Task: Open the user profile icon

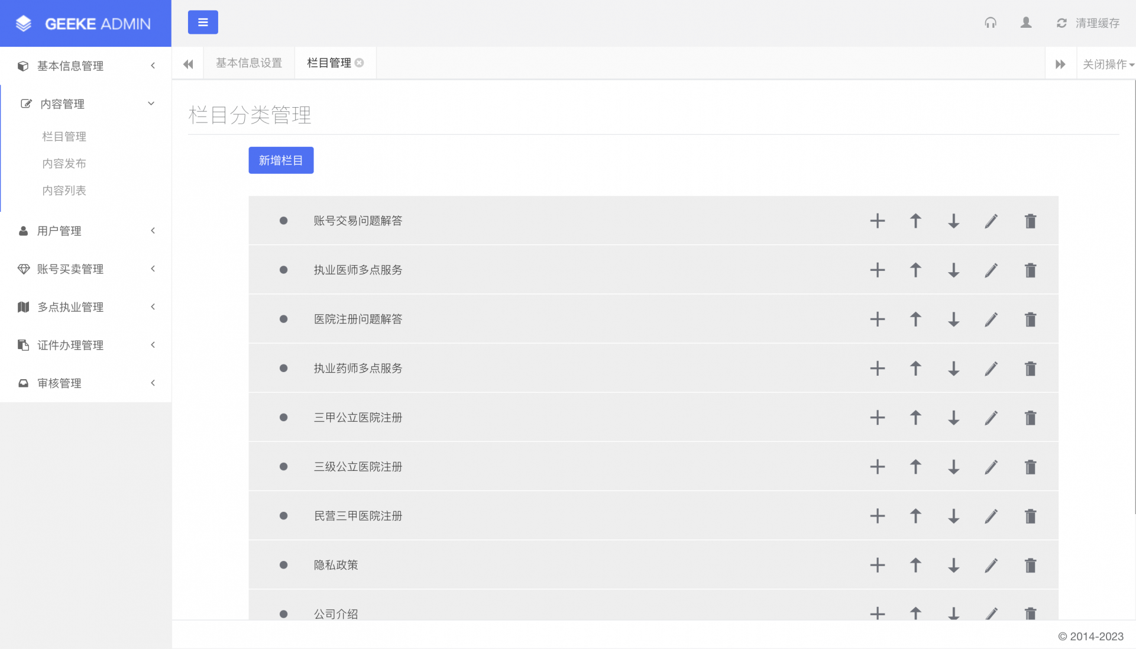Action: 1026,22
